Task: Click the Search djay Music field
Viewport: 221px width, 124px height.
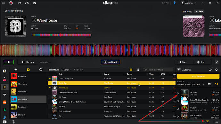Action: [158, 70]
